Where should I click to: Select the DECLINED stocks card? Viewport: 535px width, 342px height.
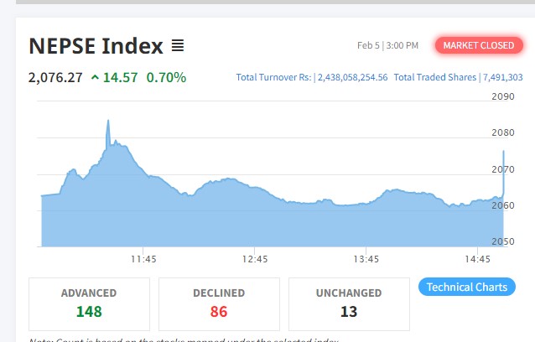pos(218,303)
